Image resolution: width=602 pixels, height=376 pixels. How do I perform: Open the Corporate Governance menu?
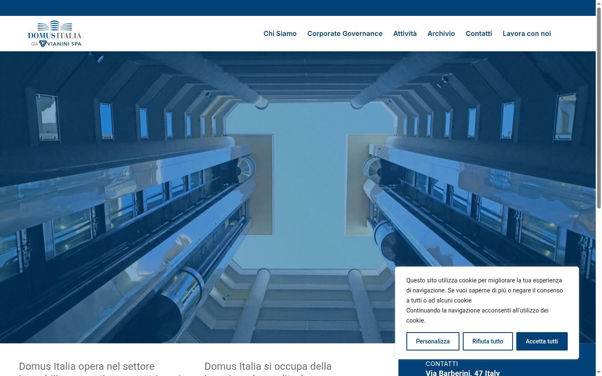tap(344, 33)
